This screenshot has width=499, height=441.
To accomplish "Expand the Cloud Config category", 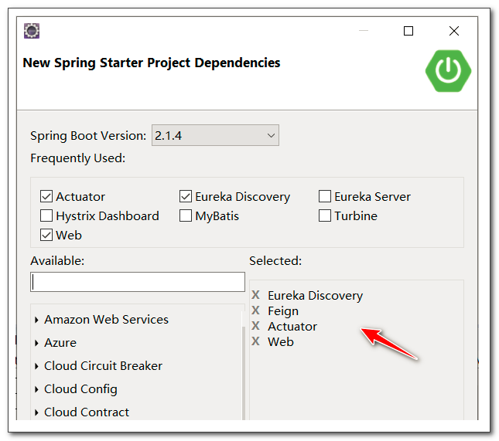I will 36,389.
